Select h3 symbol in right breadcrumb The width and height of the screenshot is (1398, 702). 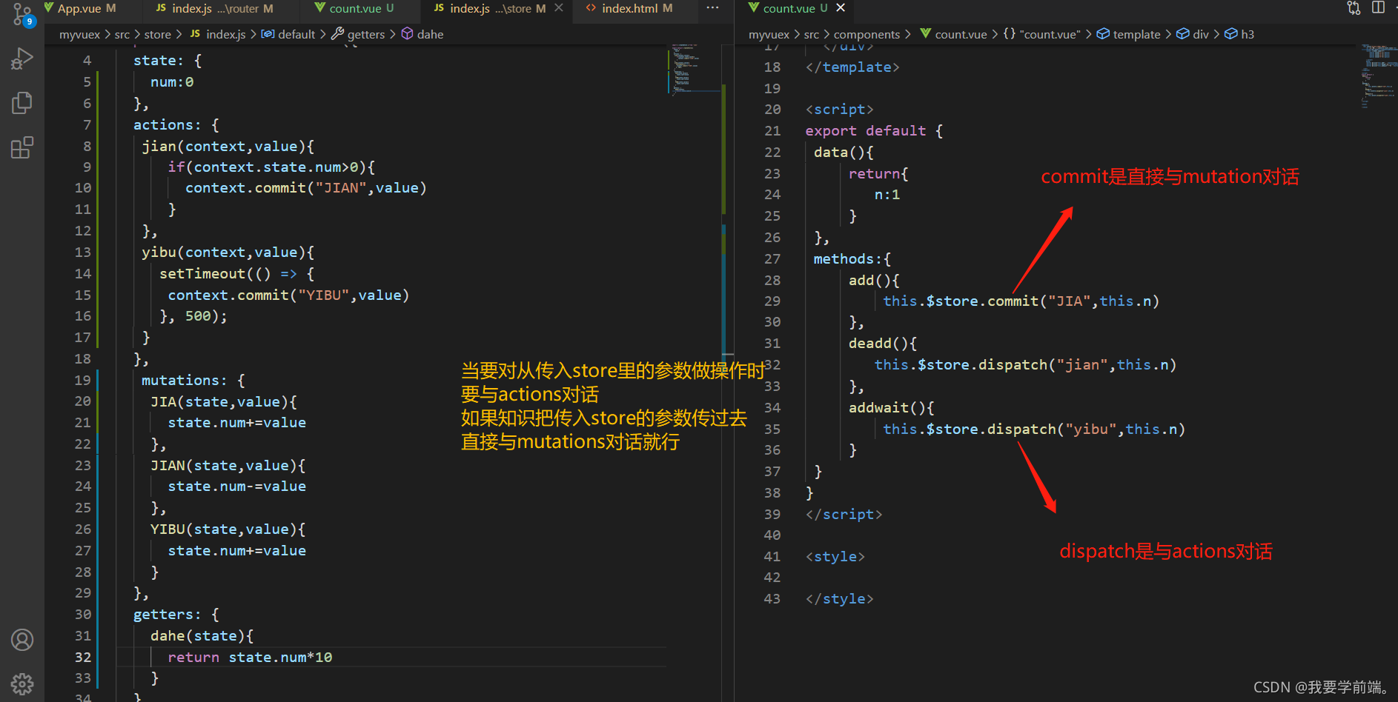[1239, 34]
